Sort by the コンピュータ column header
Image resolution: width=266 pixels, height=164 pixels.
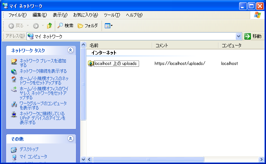coord(241,45)
